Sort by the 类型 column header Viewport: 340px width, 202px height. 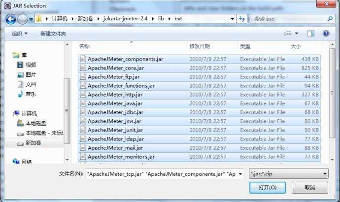[245, 46]
